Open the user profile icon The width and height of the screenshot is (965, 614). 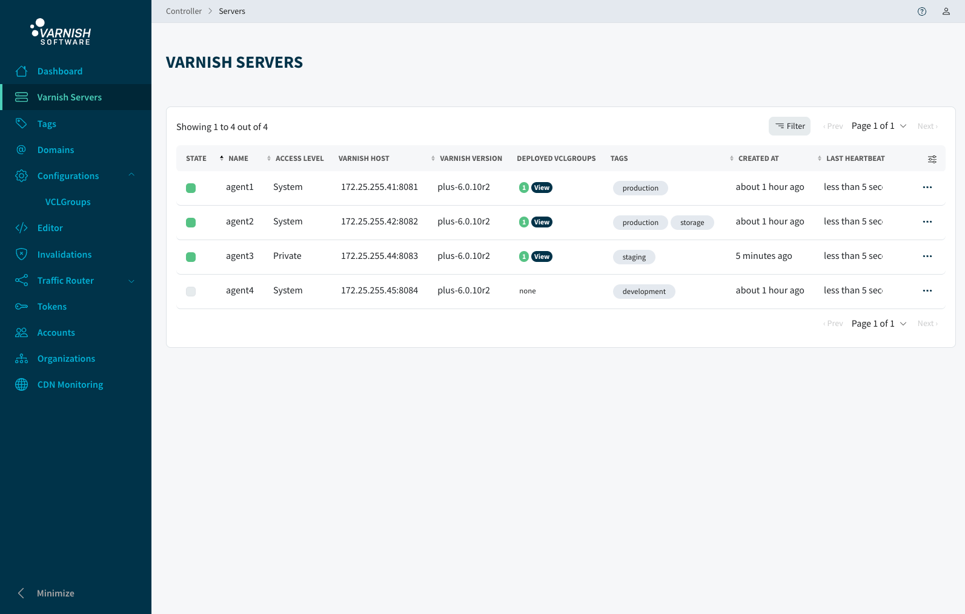(x=946, y=11)
